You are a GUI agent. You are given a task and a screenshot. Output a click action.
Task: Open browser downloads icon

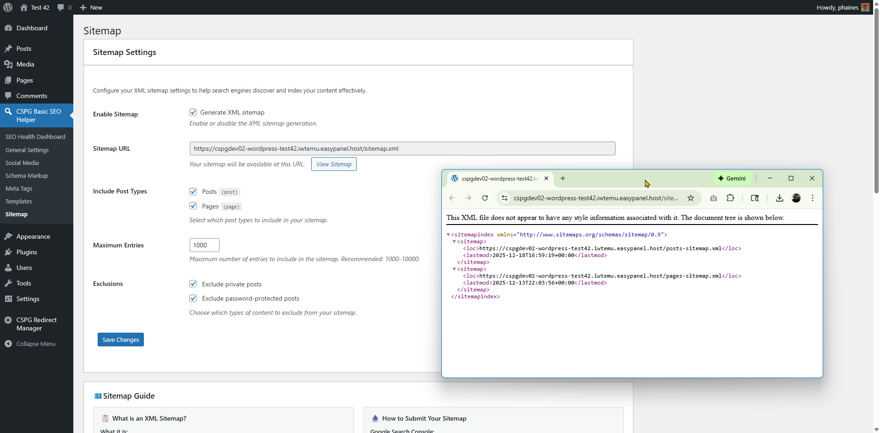pos(779,198)
